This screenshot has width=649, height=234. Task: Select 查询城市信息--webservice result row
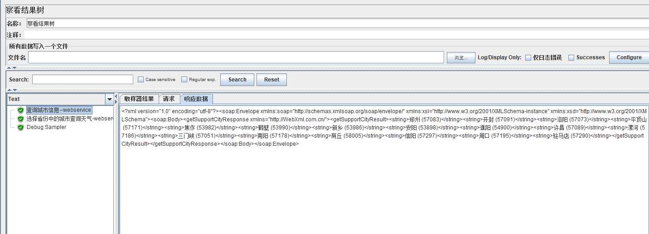59,110
